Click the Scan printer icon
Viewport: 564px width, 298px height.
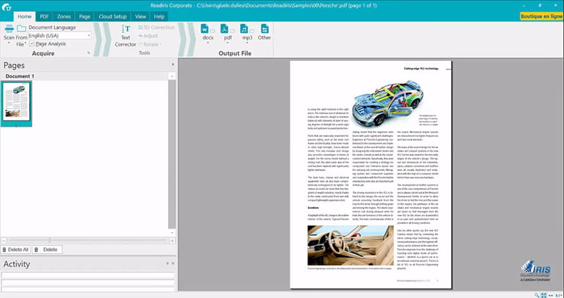click(x=9, y=28)
